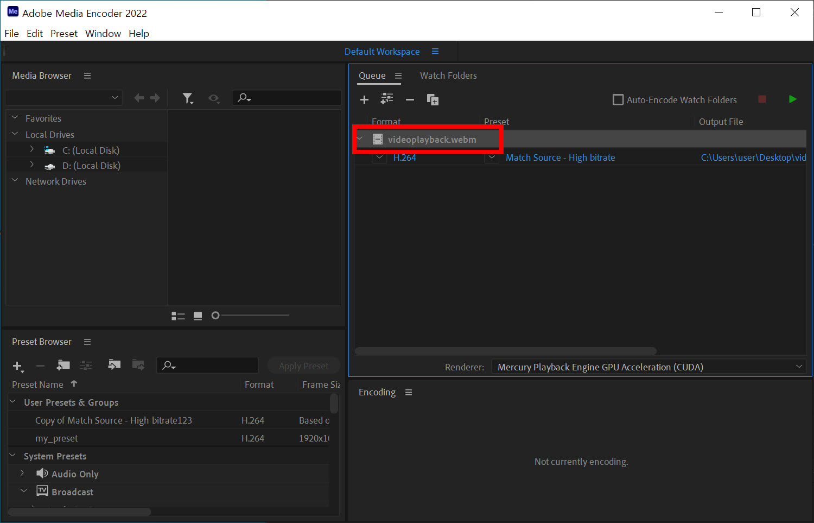The height and width of the screenshot is (523, 814).
Task: Click the Remove minus icon in Queue toolbar
Action: pos(410,99)
